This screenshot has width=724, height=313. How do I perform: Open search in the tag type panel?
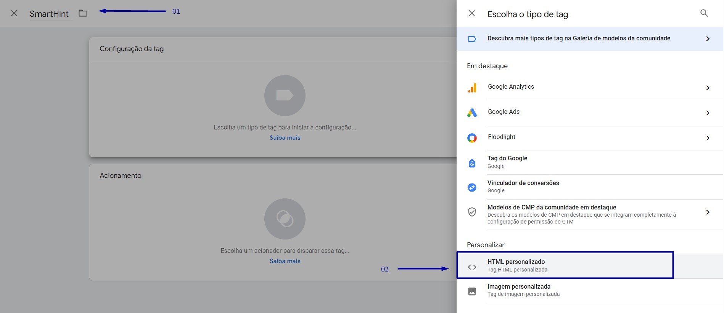(704, 13)
